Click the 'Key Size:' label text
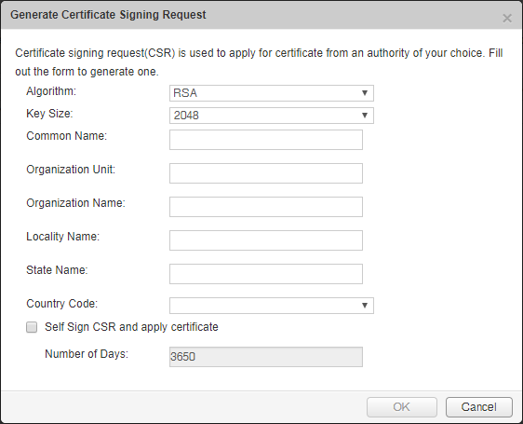Image resolution: width=523 pixels, height=424 pixels. (49, 114)
